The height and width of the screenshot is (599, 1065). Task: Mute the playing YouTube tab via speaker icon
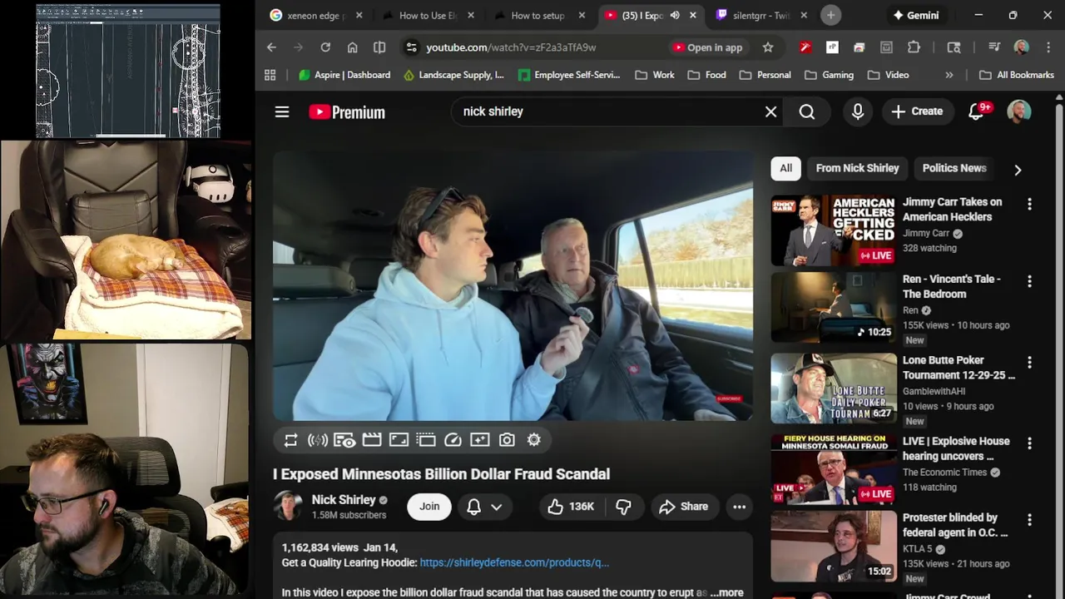pyautogui.click(x=674, y=15)
